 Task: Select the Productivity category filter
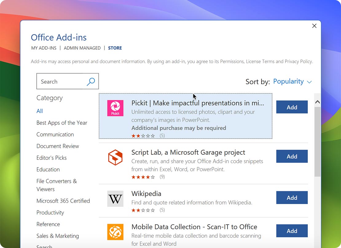tap(50, 212)
